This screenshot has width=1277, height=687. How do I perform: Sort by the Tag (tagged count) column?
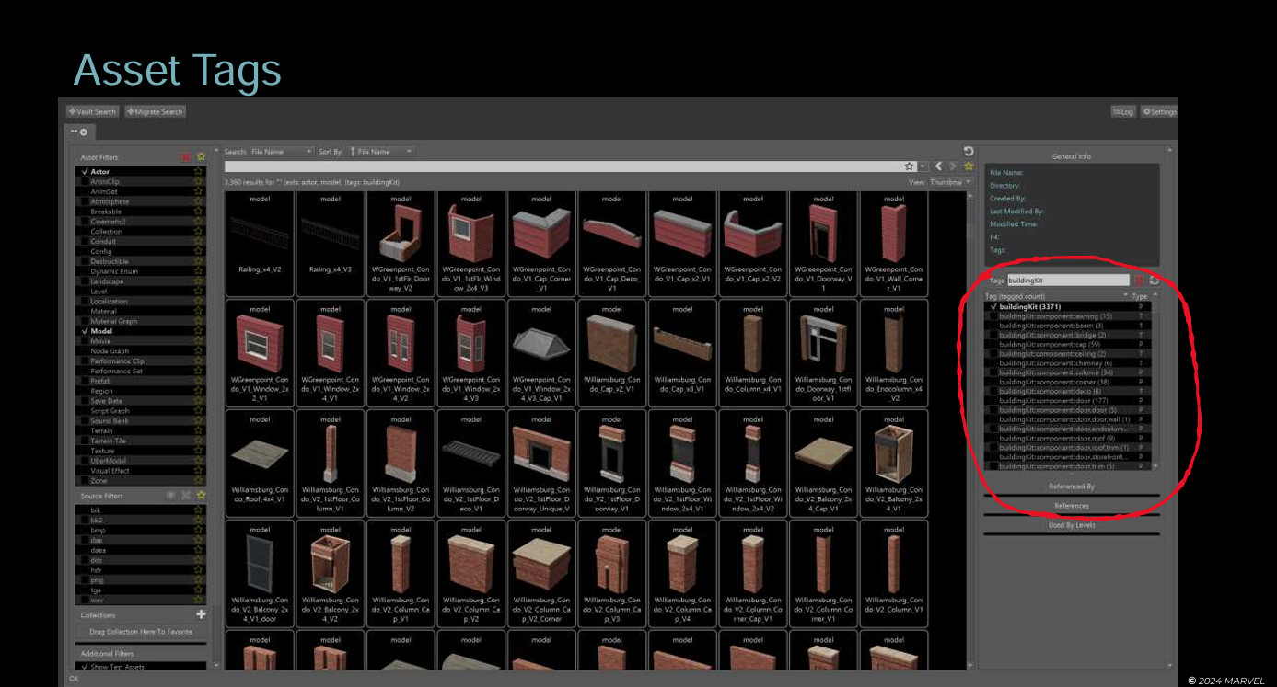pos(1056,296)
